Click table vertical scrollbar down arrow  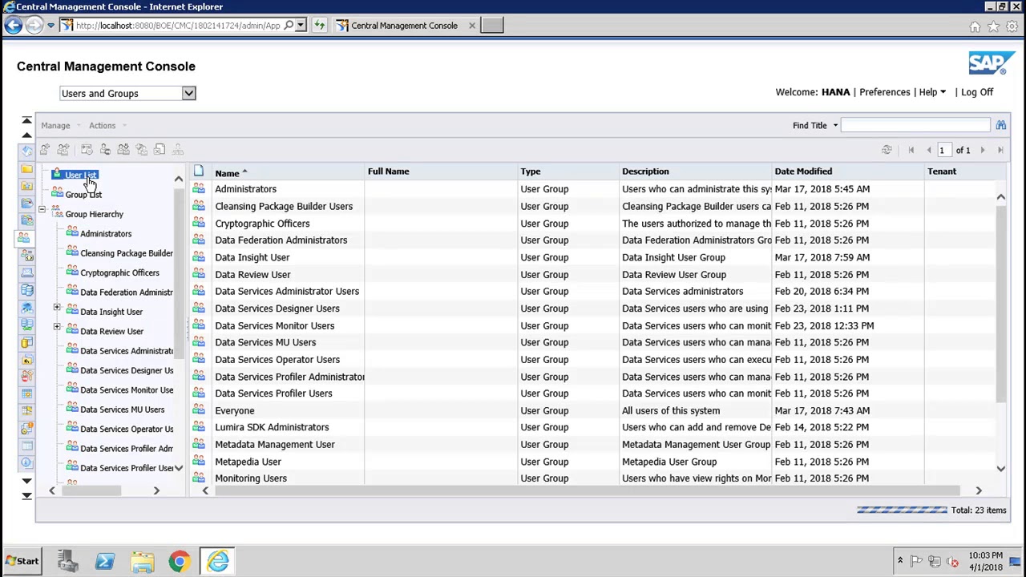[1000, 468]
